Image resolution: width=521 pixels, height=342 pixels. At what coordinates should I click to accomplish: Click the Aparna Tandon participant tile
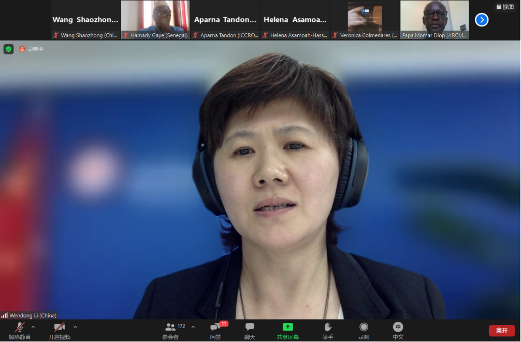pyautogui.click(x=225, y=20)
